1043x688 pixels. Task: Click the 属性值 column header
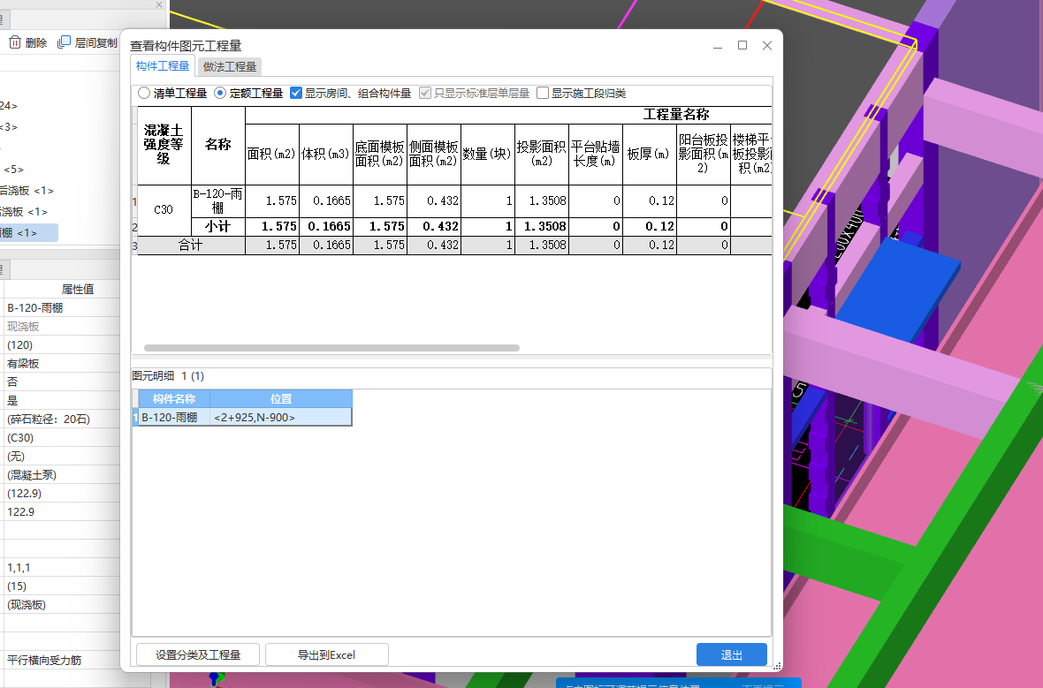click(x=77, y=289)
